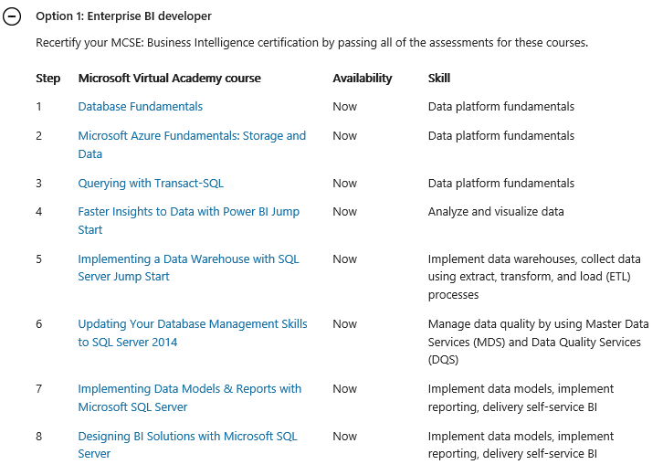663x475 pixels.
Task: Click the Now availability for step 6
Action: (x=344, y=324)
